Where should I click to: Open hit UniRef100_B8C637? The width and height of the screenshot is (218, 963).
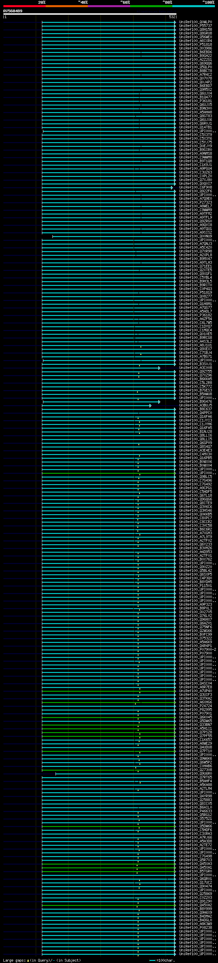pos(195,409)
